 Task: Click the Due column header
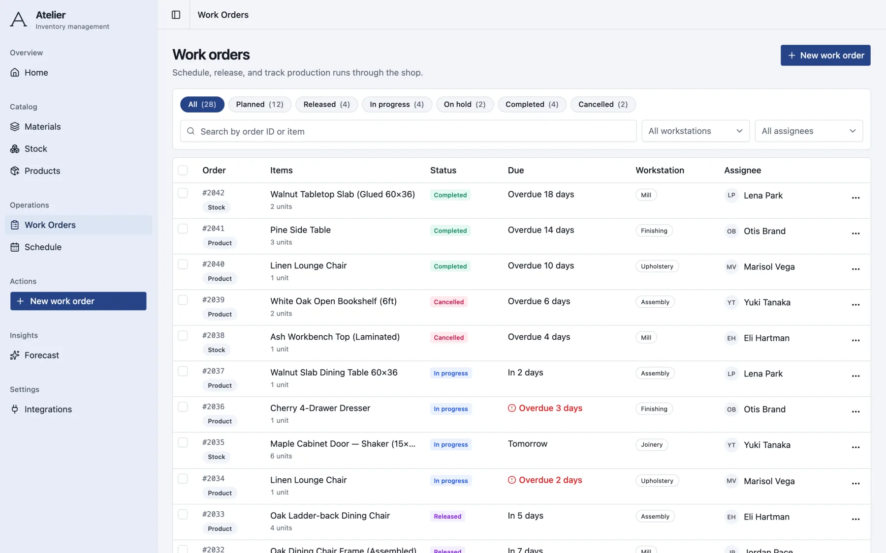click(x=516, y=170)
